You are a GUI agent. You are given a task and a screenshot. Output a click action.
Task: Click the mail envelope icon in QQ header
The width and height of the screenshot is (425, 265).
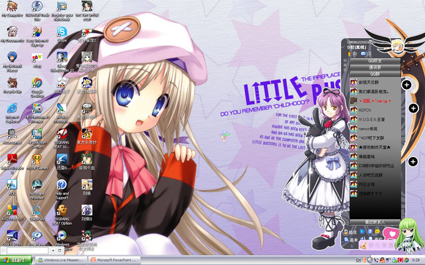coord(363,54)
